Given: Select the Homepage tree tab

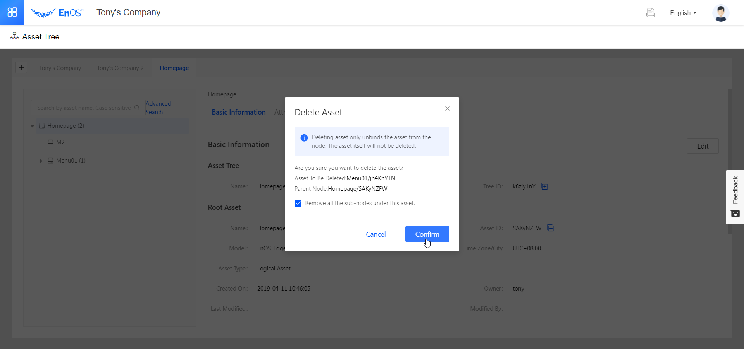Looking at the screenshot, I should (174, 68).
